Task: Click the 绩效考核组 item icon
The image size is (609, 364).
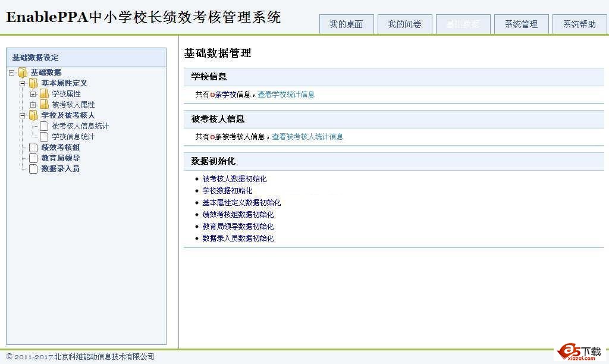Action: pos(33,148)
